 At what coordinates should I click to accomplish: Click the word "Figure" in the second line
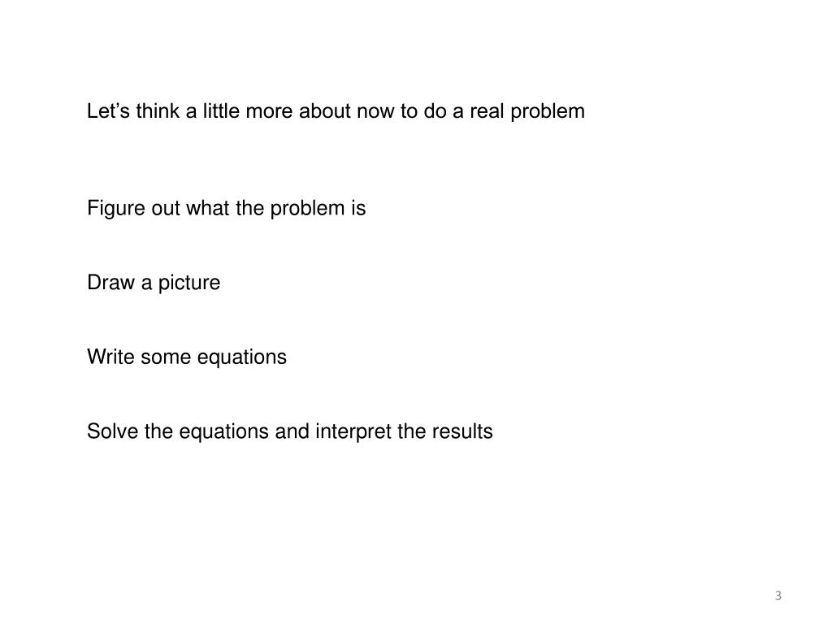116,209
